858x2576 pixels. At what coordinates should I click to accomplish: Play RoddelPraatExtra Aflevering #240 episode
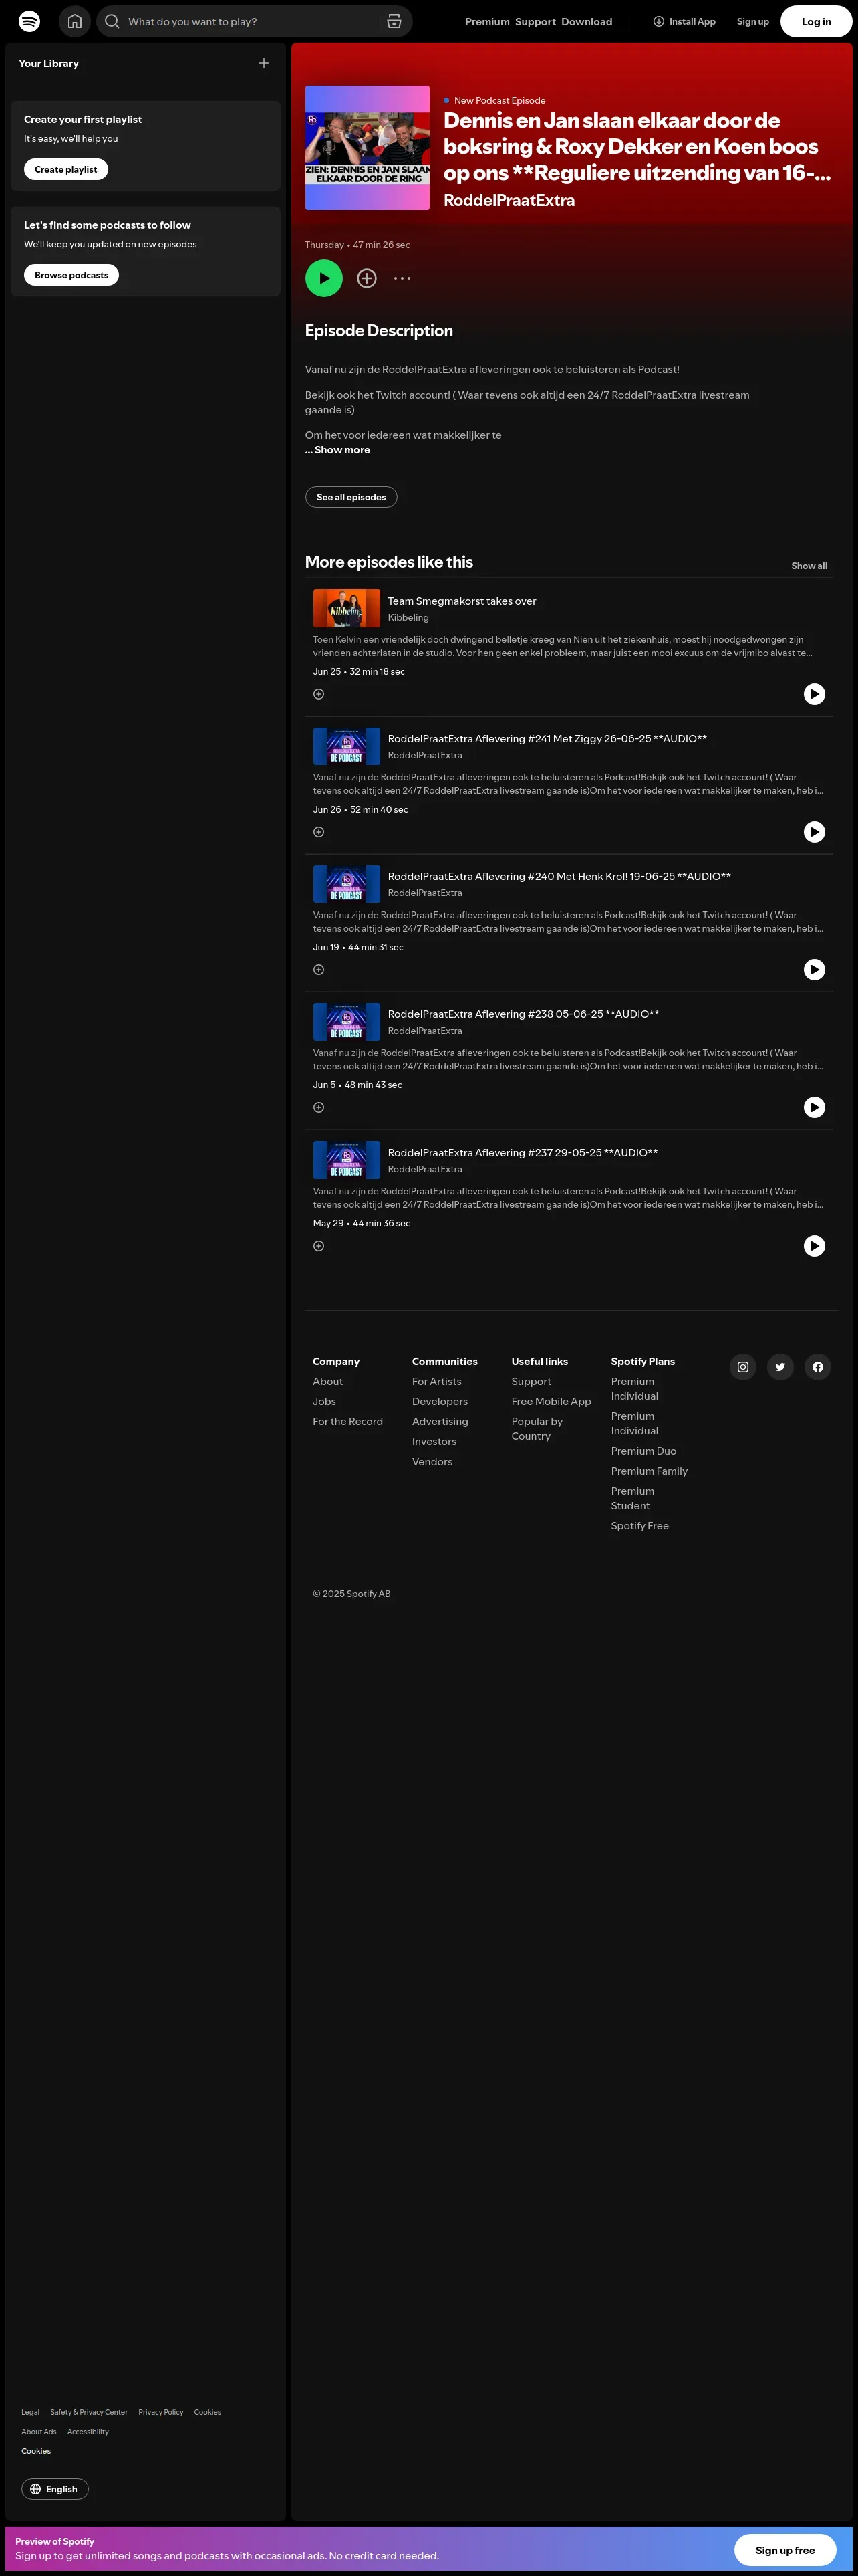pos(815,970)
